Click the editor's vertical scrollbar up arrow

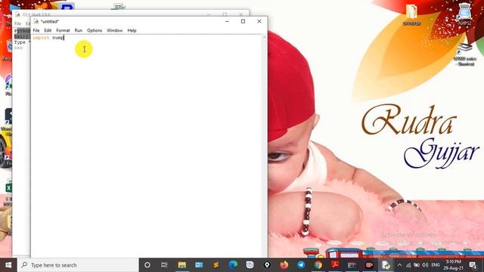[x=264, y=37]
